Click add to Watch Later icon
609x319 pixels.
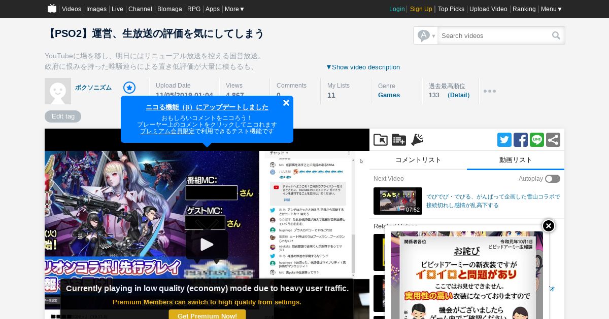click(x=399, y=140)
